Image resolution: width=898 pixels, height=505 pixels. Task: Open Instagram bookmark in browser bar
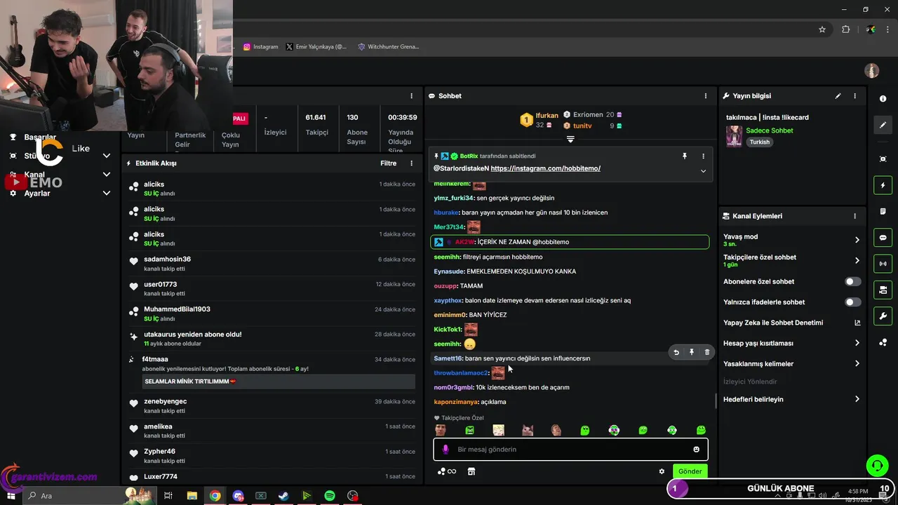tap(260, 47)
